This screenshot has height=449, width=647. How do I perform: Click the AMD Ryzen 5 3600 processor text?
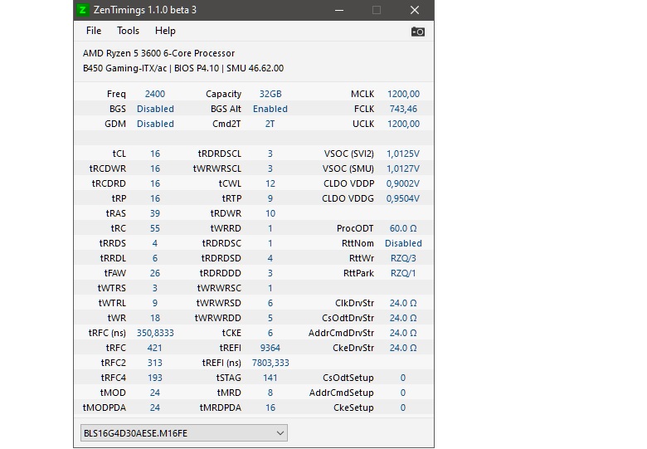pos(158,53)
